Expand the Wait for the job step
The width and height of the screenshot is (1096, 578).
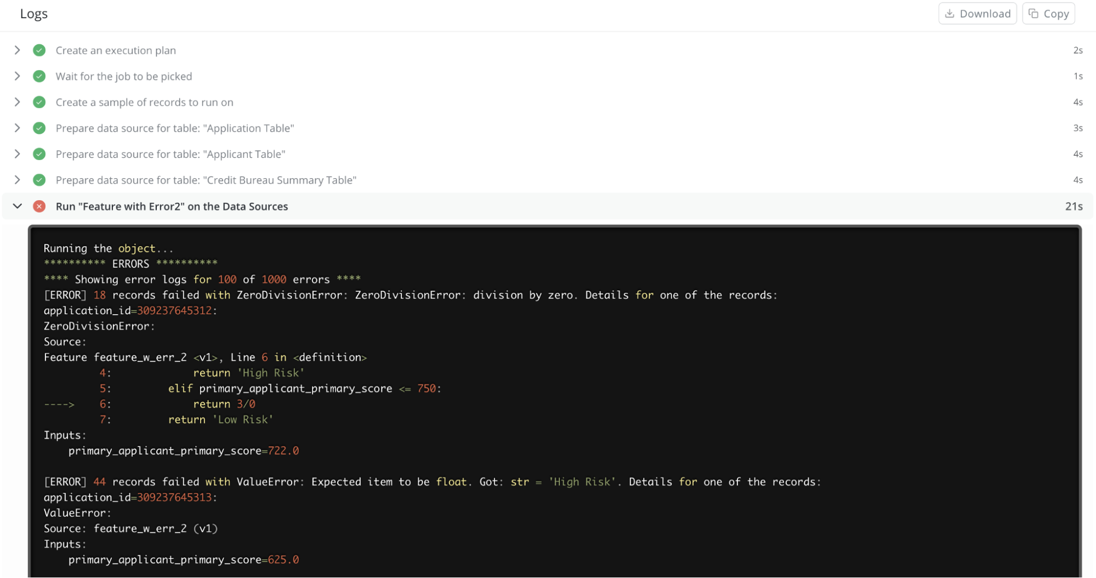[17, 76]
